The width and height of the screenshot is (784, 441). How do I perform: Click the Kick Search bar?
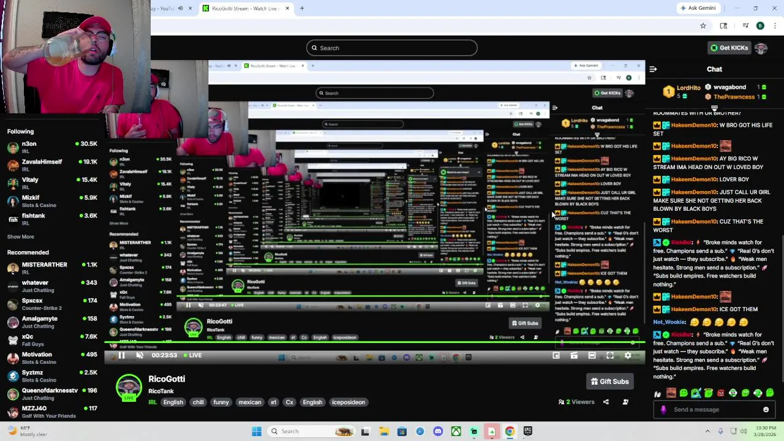pos(392,48)
